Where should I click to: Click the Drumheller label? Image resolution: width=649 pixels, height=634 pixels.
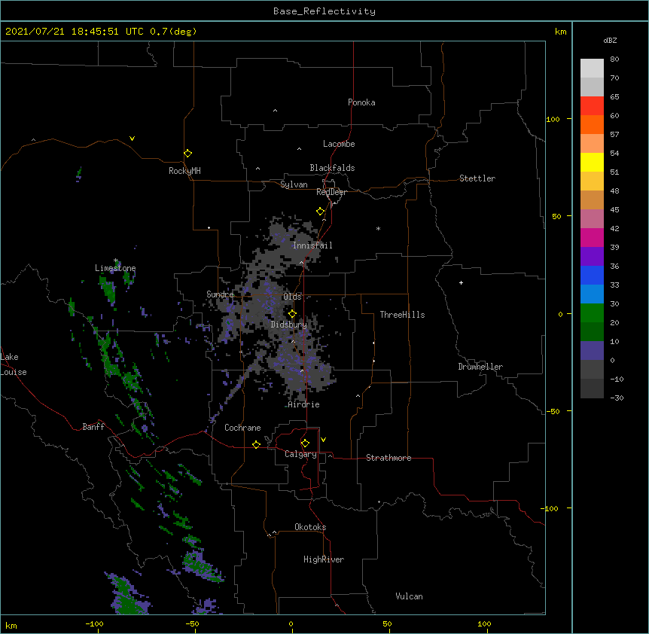click(x=480, y=367)
